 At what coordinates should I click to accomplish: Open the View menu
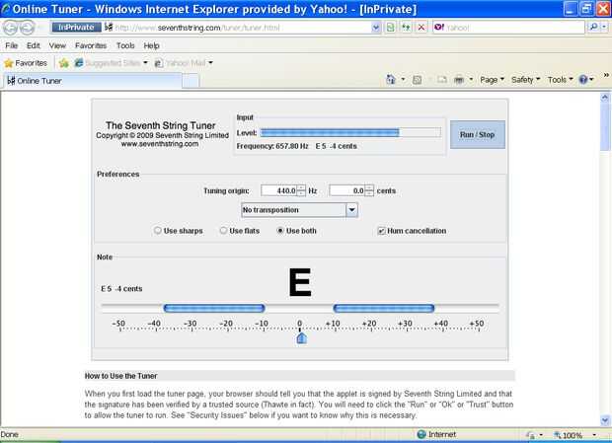[57, 45]
